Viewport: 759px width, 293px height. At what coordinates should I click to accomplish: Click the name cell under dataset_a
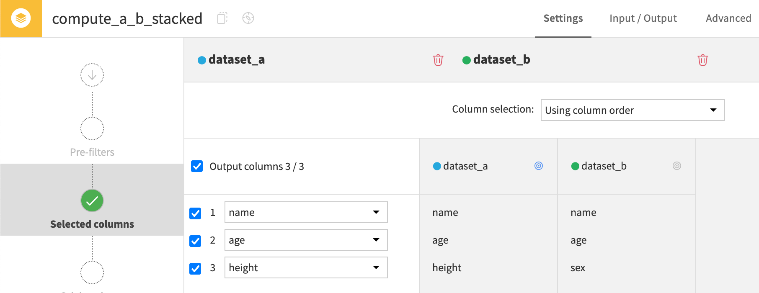click(445, 213)
